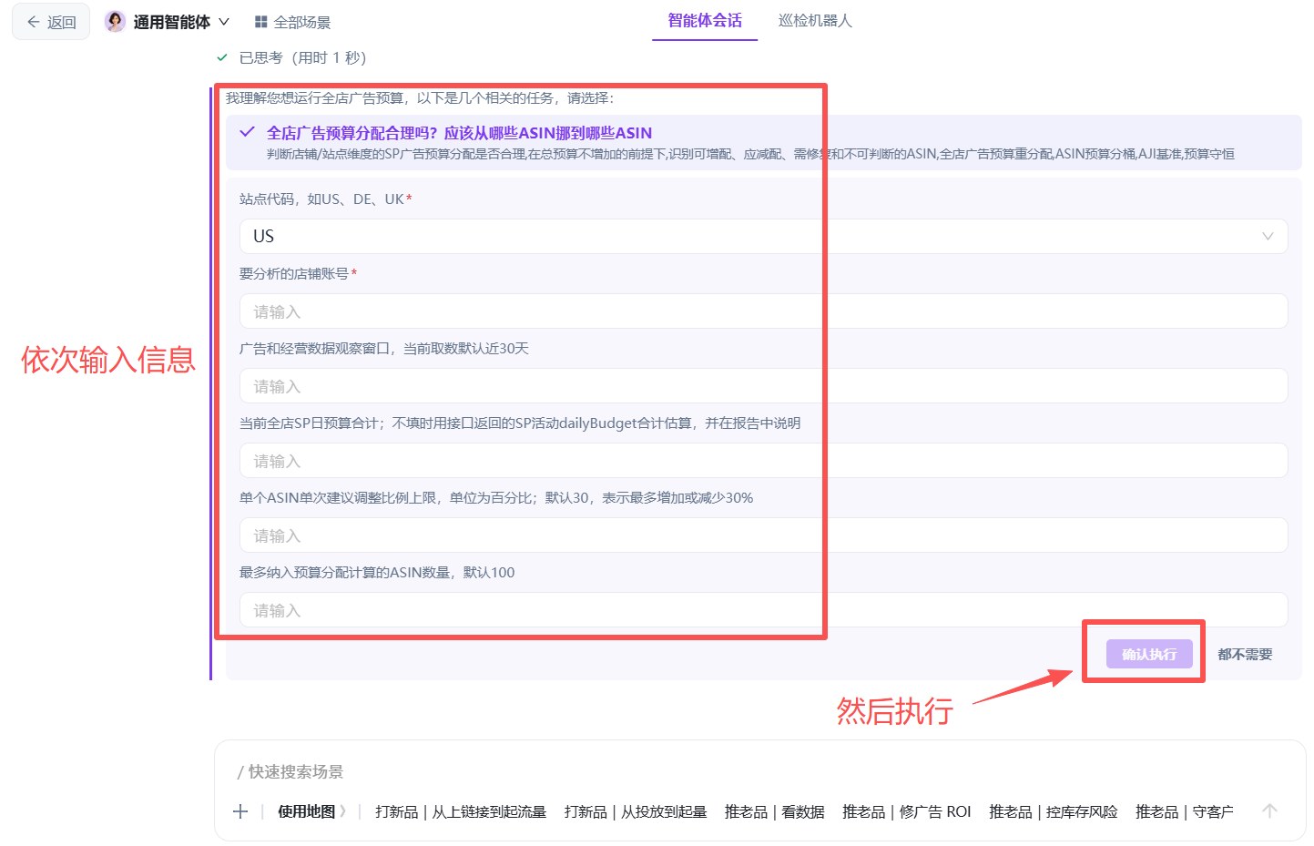Click the green 已思考 checkmark icon
1314x846 pixels.
pos(222,57)
